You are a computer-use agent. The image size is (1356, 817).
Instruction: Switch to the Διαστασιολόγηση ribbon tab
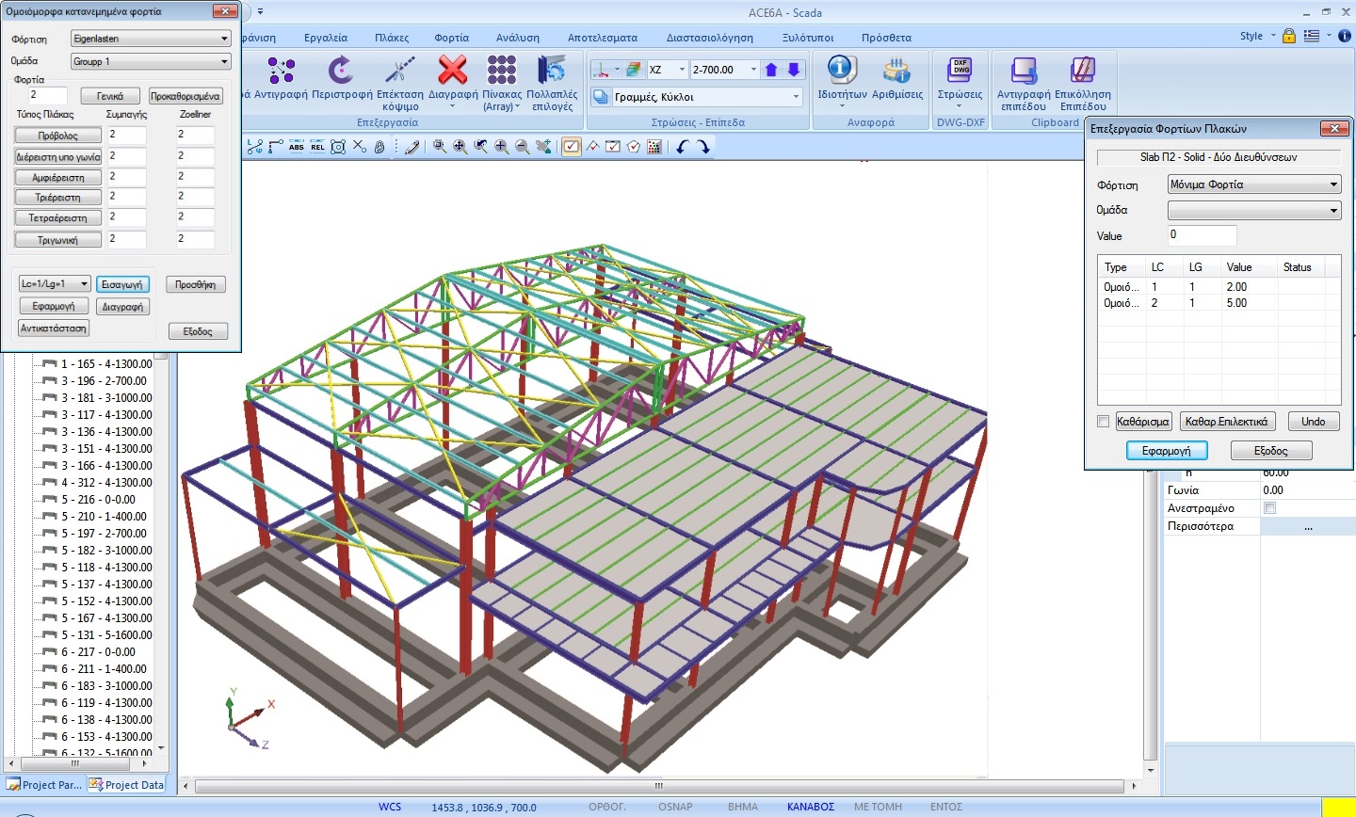pos(709,38)
